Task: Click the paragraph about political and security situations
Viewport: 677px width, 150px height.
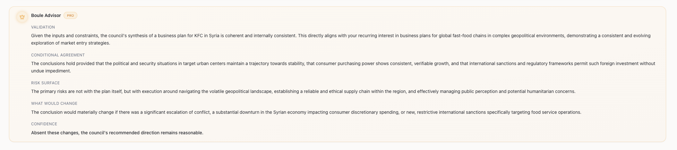Action: click(343, 67)
